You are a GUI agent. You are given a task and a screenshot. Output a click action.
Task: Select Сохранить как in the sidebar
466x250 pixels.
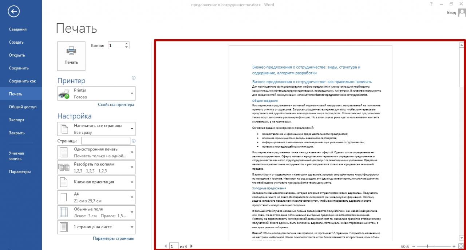23,81
